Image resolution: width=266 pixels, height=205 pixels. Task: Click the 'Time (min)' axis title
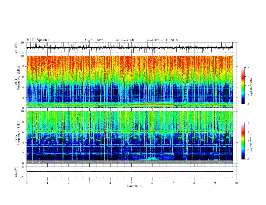point(134,186)
